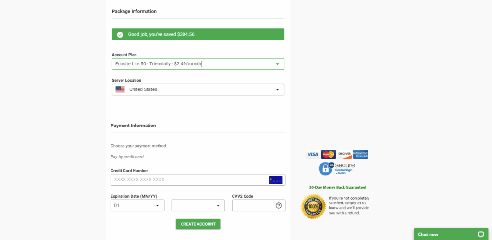Screen dimensions: 492x240
Task: Click the Discover card logo
Action: [x=344, y=154]
